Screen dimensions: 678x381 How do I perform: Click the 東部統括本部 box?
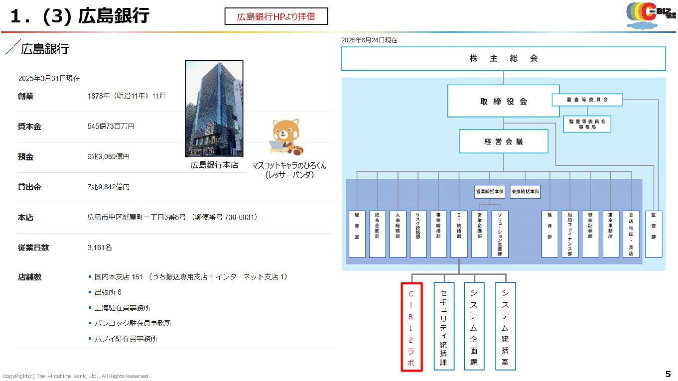[x=525, y=192]
